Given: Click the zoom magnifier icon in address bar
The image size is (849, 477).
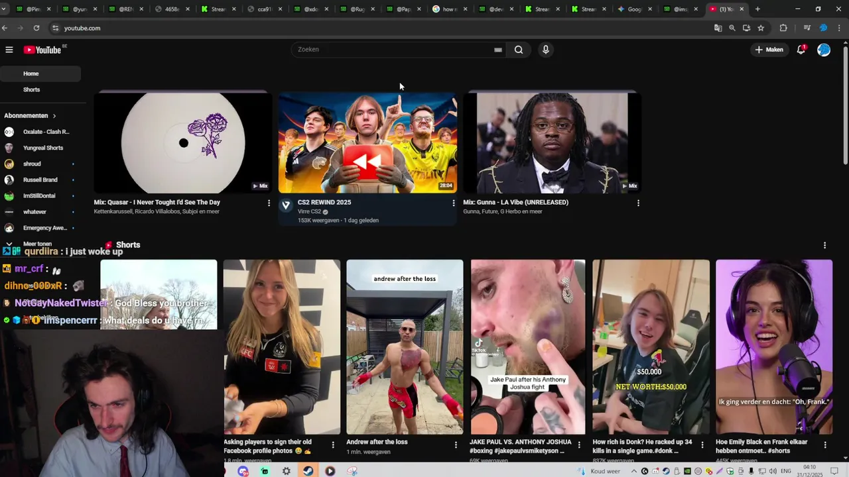Looking at the screenshot, I should pos(732,28).
